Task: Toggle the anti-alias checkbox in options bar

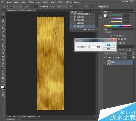Action: tap(40, 7)
